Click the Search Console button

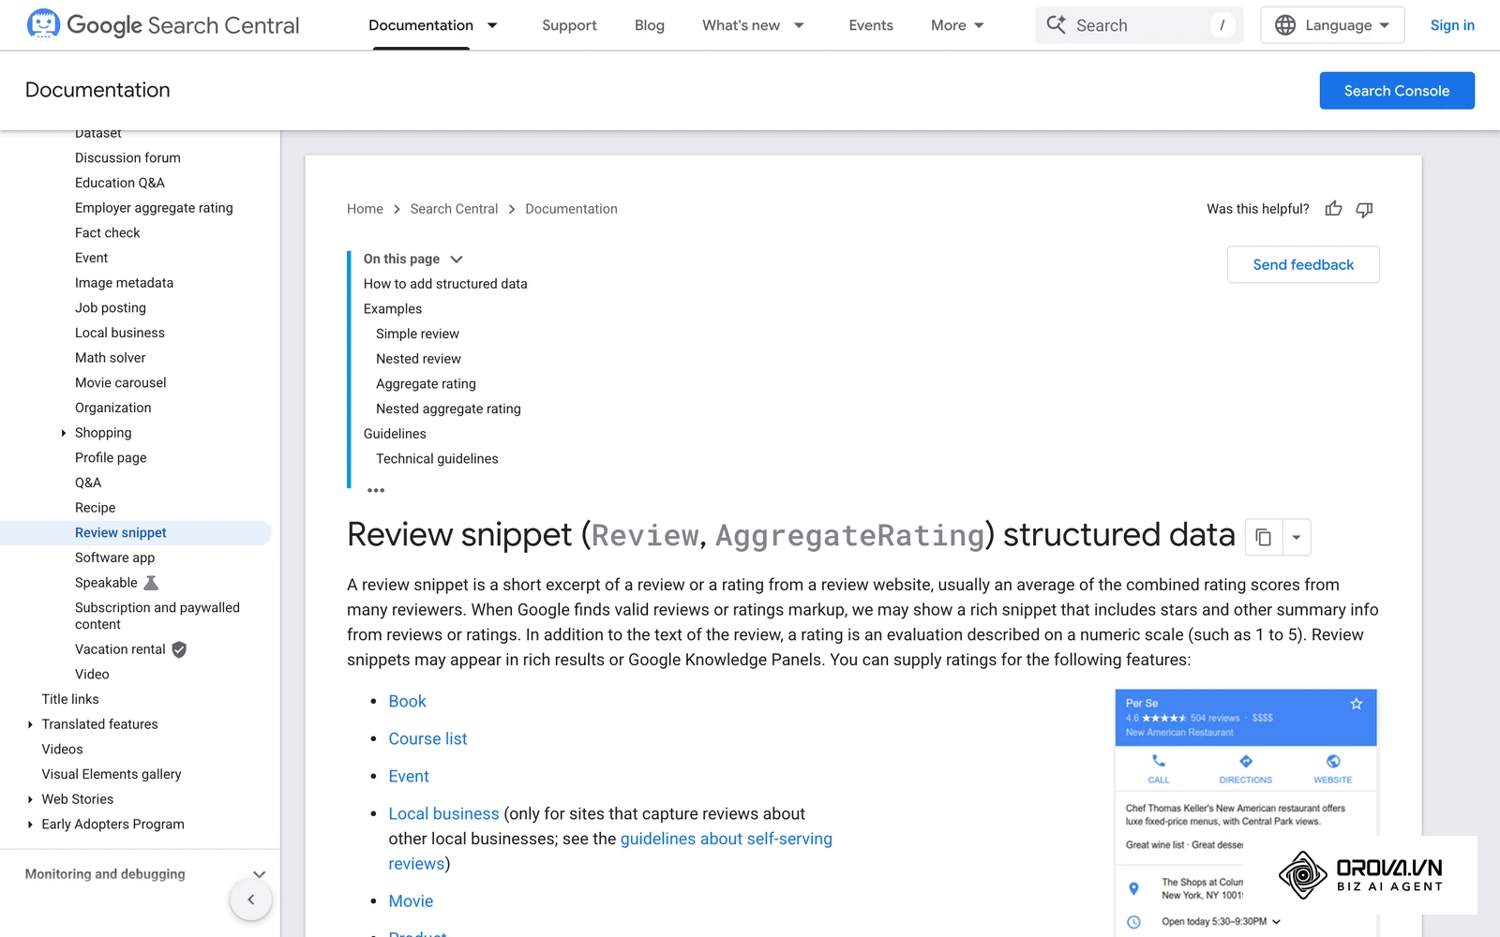pyautogui.click(x=1397, y=91)
